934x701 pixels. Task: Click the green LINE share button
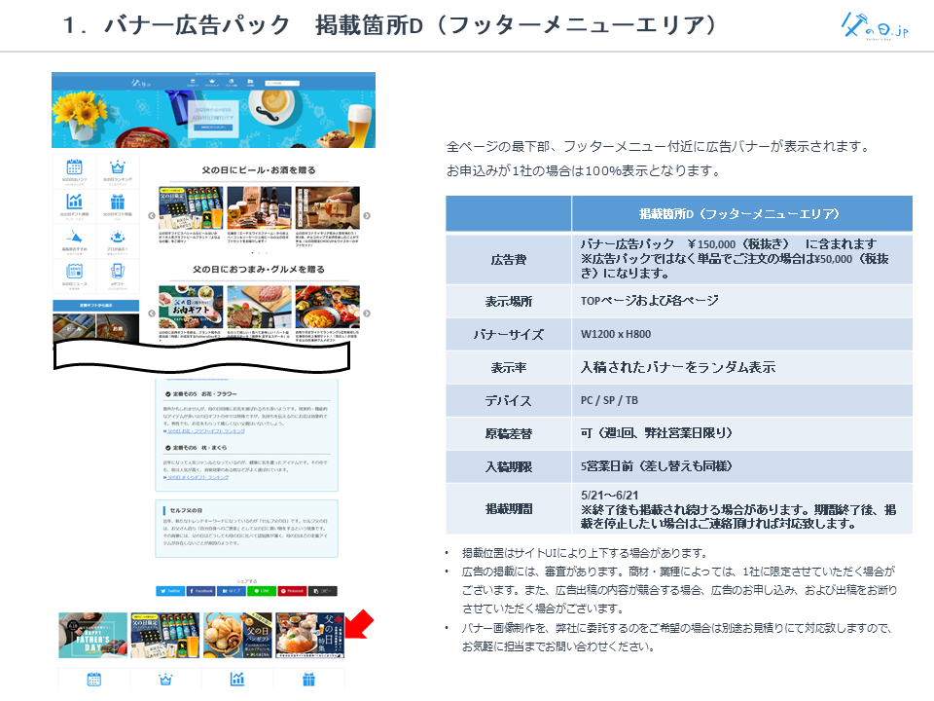tap(261, 590)
